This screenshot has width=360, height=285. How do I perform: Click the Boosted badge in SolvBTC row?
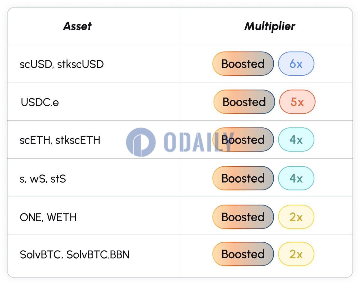(x=243, y=254)
